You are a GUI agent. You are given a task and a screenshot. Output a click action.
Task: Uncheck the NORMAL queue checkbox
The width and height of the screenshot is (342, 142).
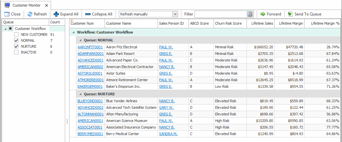coord(16,40)
